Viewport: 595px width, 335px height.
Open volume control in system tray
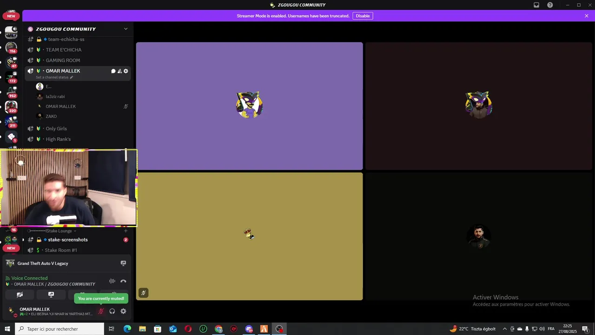point(542,329)
